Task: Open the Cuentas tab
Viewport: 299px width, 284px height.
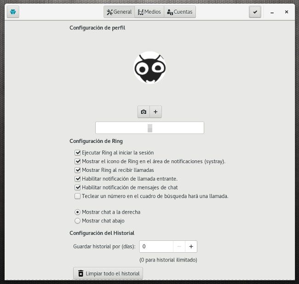Action: (x=180, y=12)
